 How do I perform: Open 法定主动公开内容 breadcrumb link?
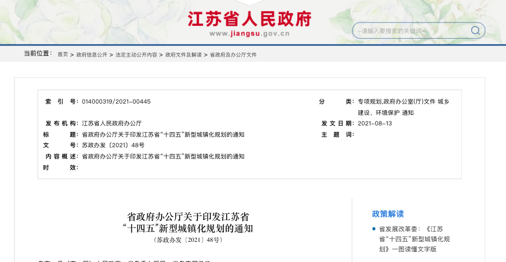pyautogui.click(x=136, y=55)
